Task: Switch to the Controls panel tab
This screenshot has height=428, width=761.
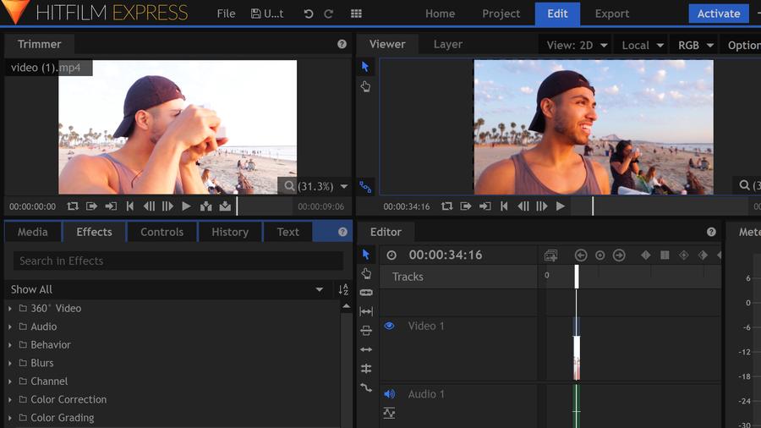Action: (162, 232)
